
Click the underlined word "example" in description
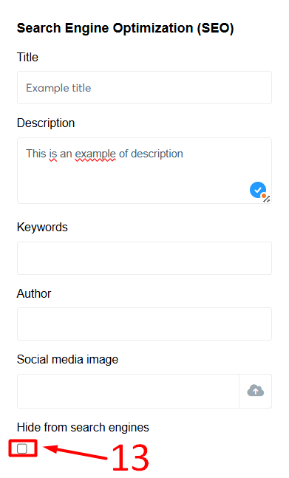click(x=95, y=154)
